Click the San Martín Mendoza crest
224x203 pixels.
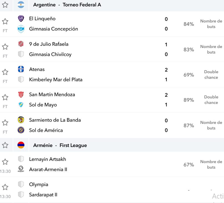coord(21,95)
